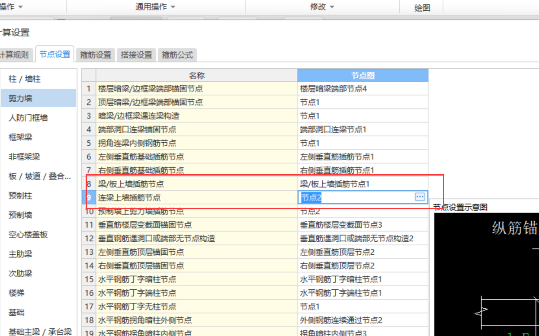Select 剪力墙 in component list
Screen dimensions: 539x336
pyautogui.click(x=38, y=98)
